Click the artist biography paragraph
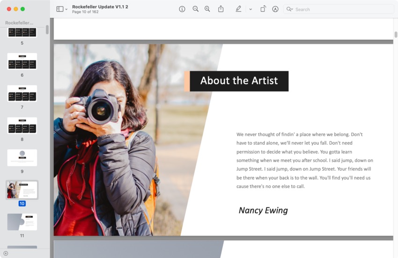The width and height of the screenshot is (398, 258). tap(305, 160)
